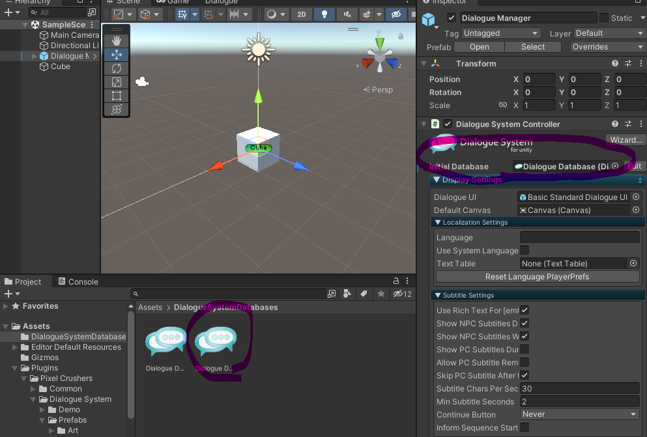The height and width of the screenshot is (437, 647).
Task: Toggle the Static checkbox
Action: (x=604, y=18)
